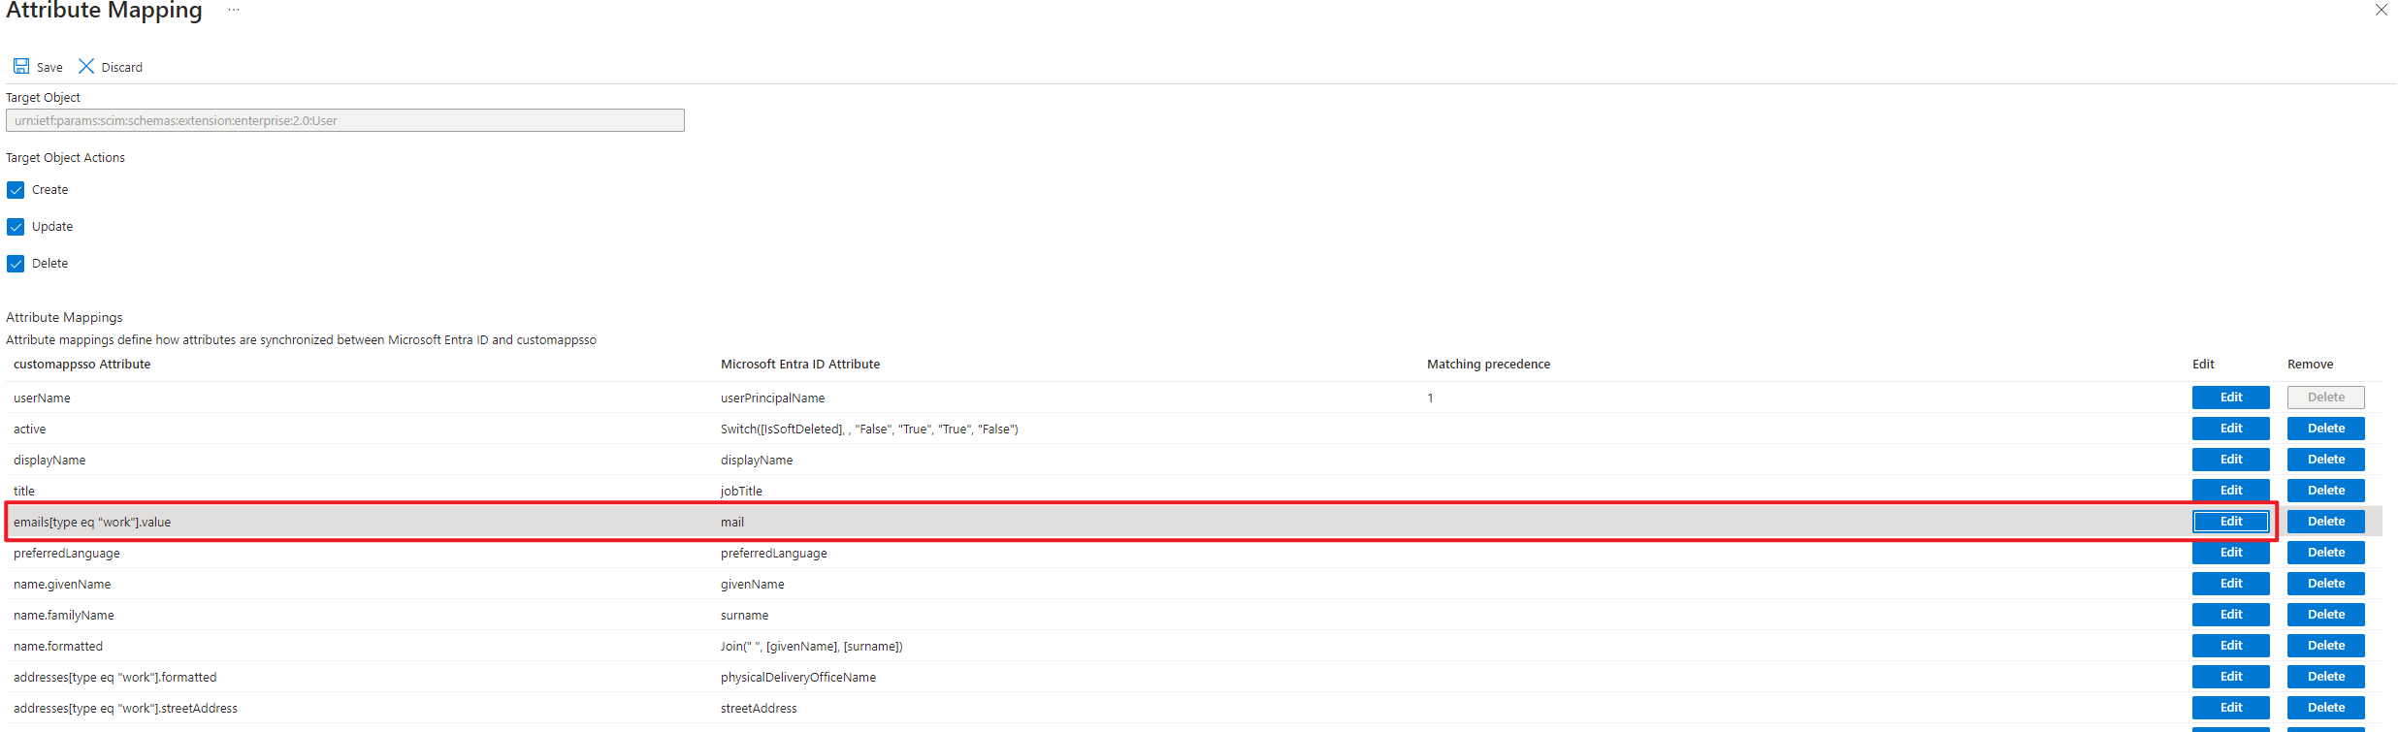Click the surname Entra attribute cell
Viewport: 2399px width, 732px height.
coord(745,616)
